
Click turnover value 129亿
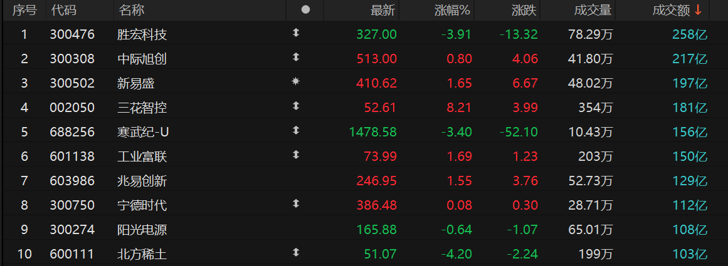point(690,182)
